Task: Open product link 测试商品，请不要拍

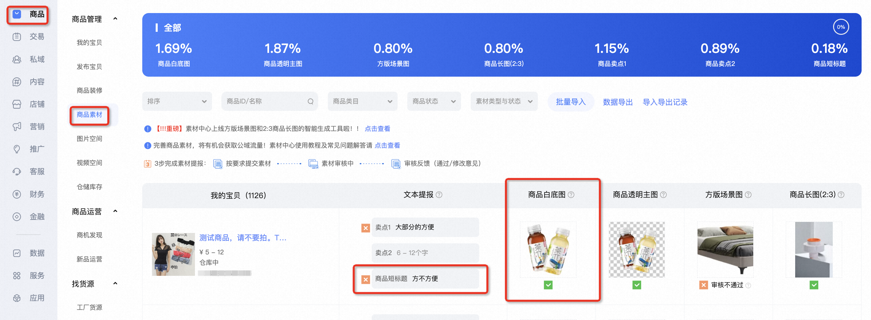Action: click(243, 238)
